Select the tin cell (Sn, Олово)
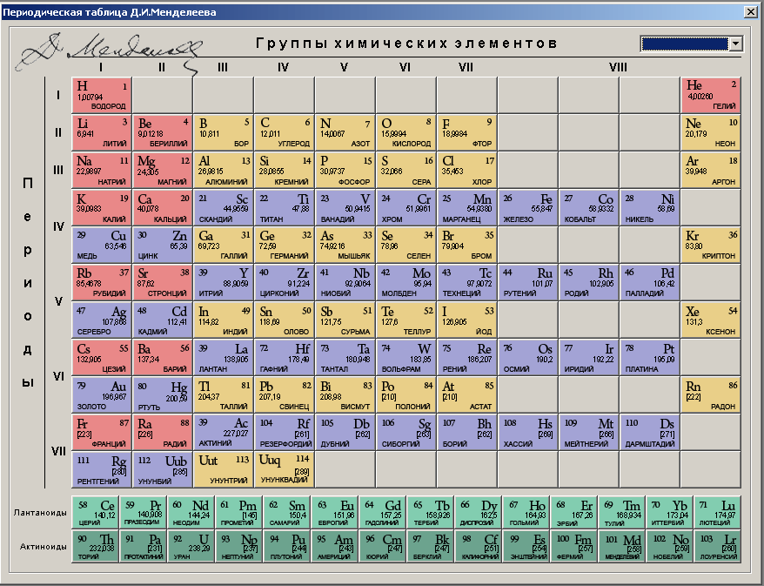The height and width of the screenshot is (586, 764). click(285, 320)
